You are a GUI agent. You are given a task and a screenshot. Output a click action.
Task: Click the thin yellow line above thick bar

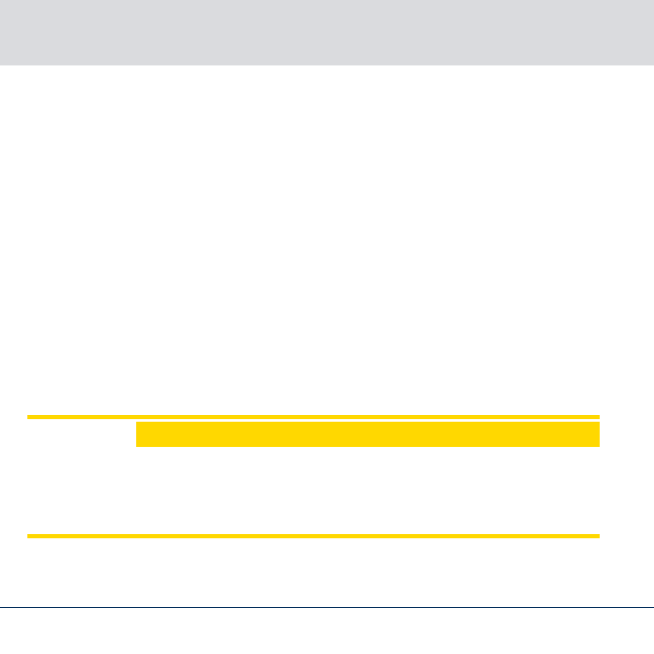pos(313,417)
